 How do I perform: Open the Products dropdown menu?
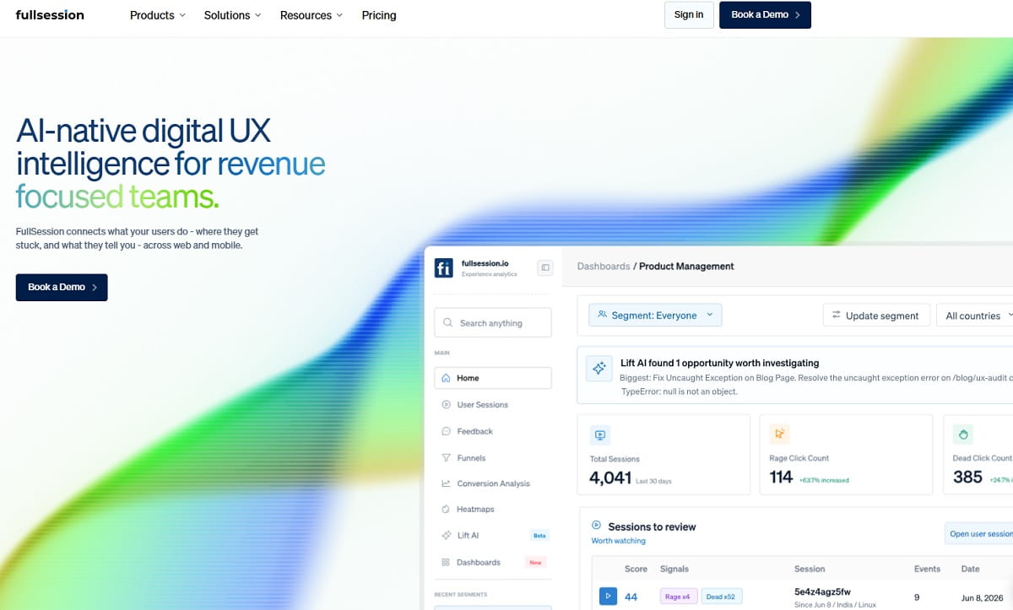(x=158, y=15)
